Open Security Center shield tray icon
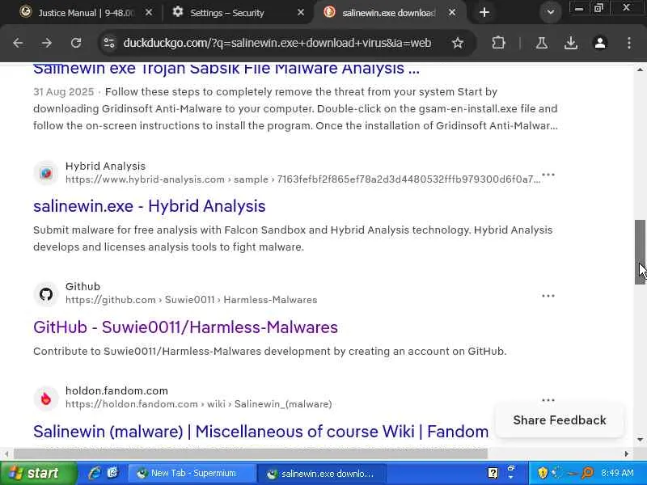 pyautogui.click(x=543, y=473)
